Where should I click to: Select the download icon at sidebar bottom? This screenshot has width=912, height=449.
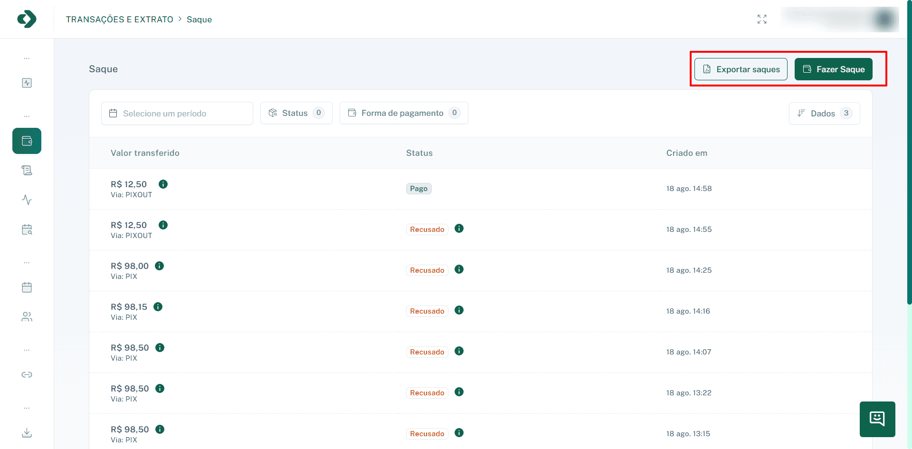click(27, 433)
